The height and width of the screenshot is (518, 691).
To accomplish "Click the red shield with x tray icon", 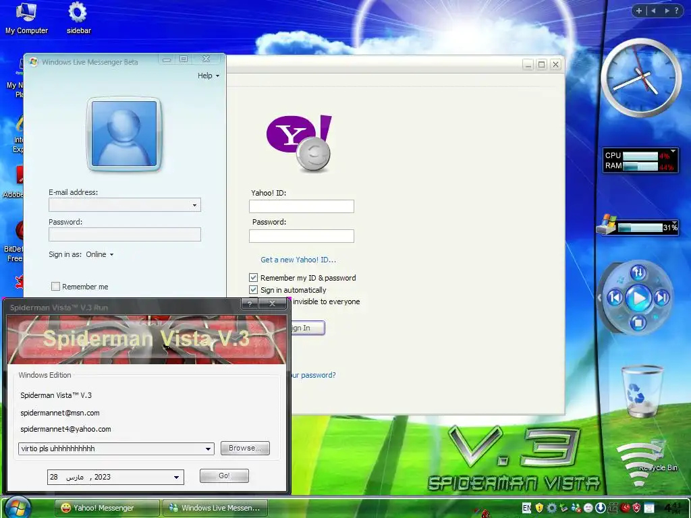I will pyautogui.click(x=637, y=508).
